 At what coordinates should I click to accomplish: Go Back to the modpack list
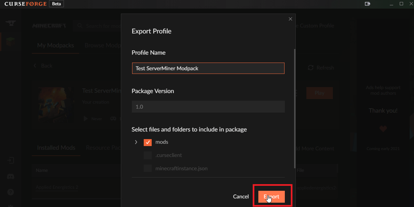click(x=43, y=66)
